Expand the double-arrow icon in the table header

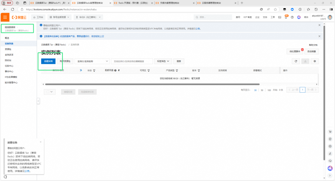pyautogui.click(x=81, y=70)
